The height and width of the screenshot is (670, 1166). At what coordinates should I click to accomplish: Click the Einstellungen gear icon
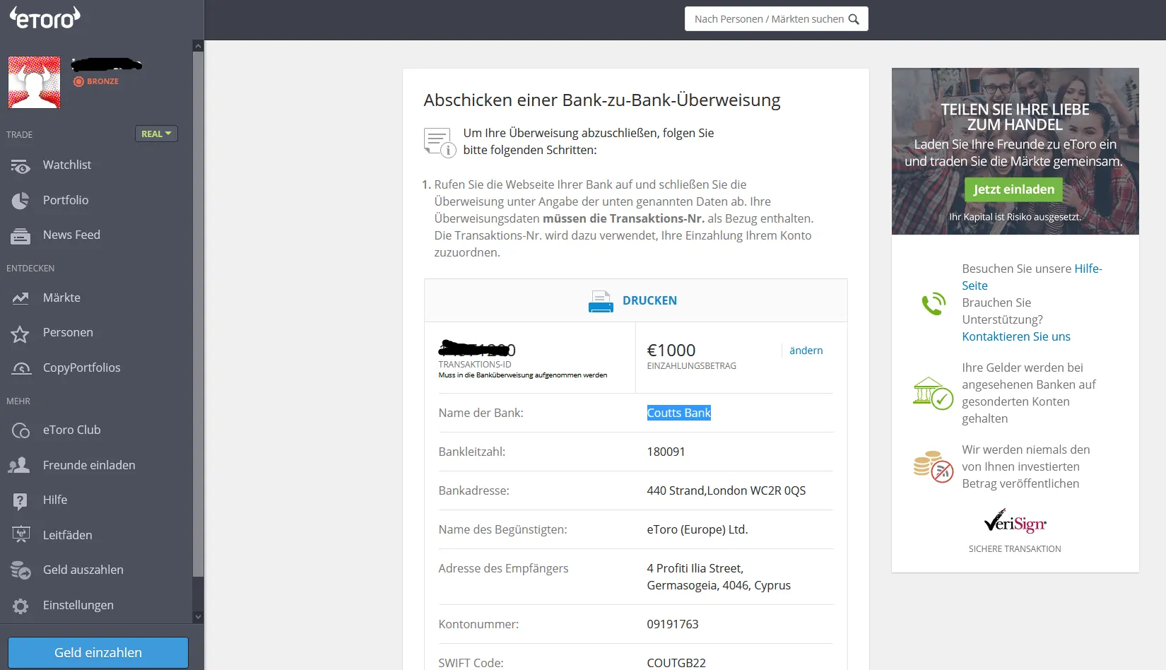(20, 606)
